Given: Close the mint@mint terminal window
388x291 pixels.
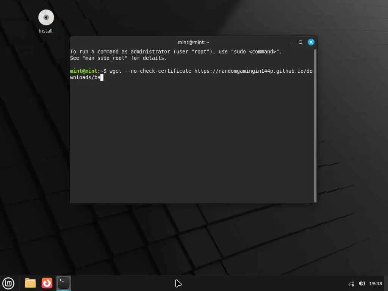Looking at the screenshot, I should 311,42.
